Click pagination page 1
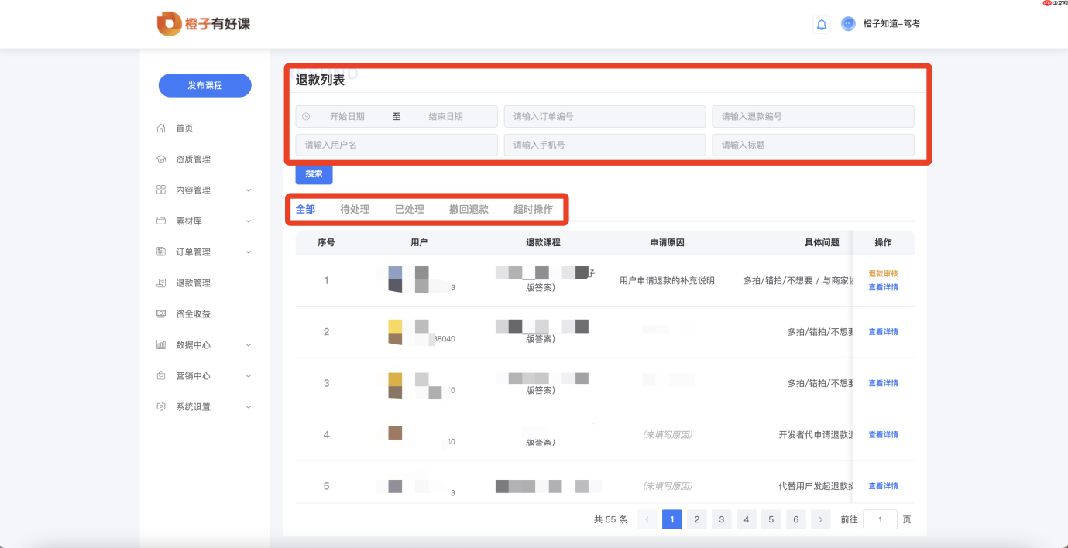 [x=672, y=519]
